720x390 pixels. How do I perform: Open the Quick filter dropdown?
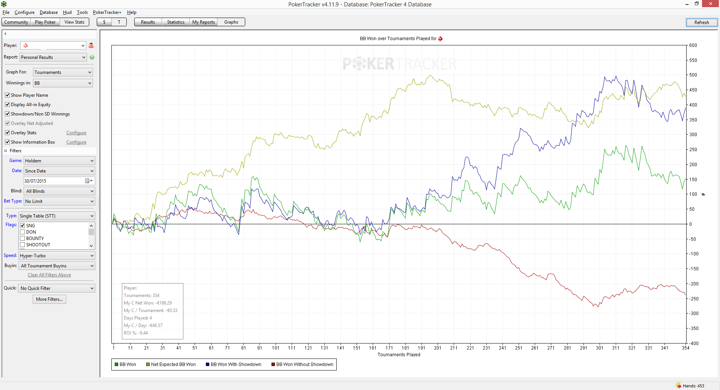tap(57, 288)
